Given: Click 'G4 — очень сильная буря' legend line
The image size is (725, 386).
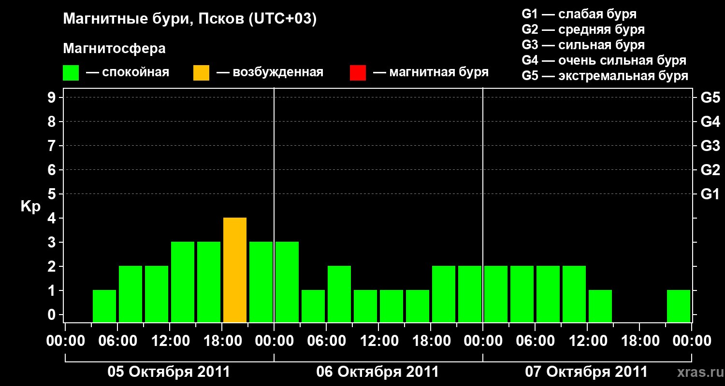Looking at the screenshot, I should [x=604, y=60].
